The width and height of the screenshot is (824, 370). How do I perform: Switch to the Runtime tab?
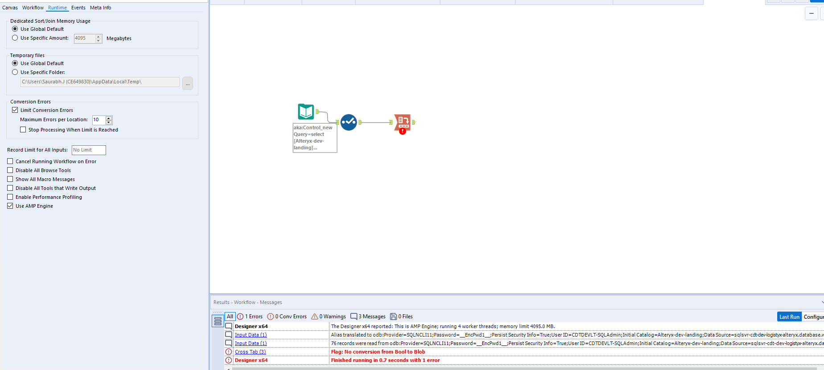click(57, 8)
